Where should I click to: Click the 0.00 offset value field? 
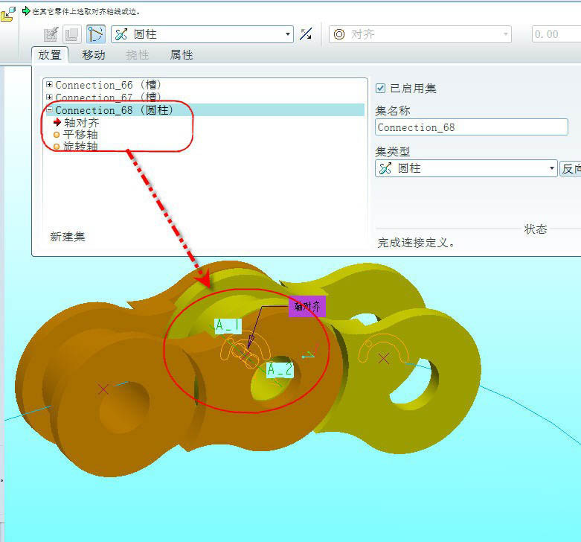coord(556,34)
